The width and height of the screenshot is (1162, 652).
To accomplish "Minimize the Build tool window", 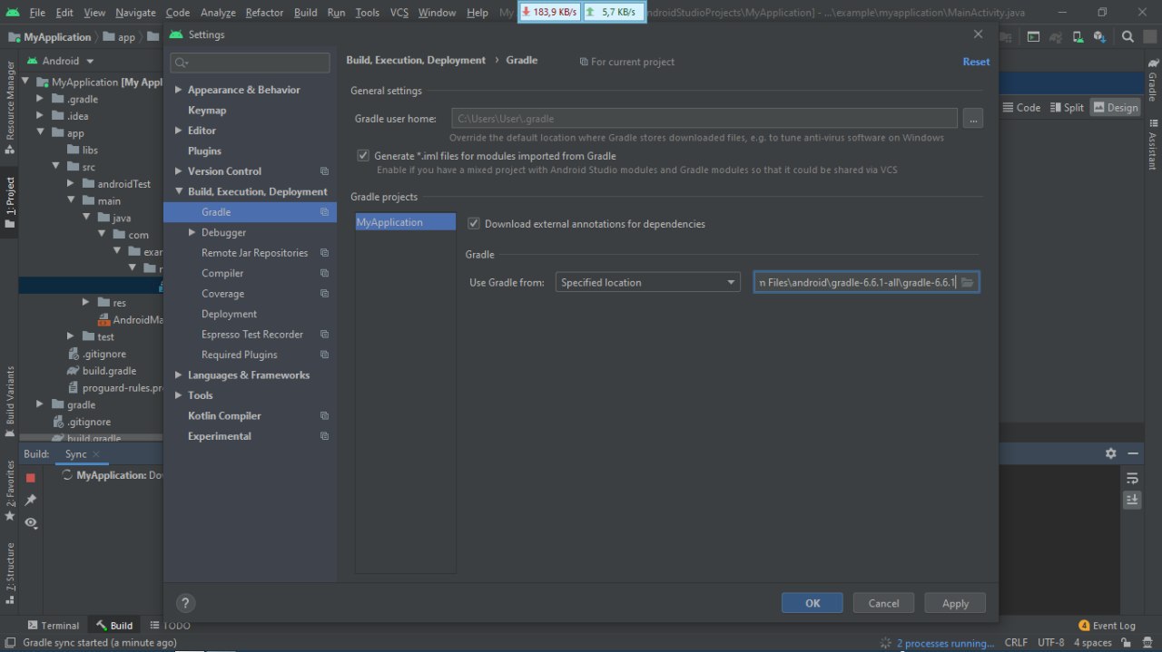I will [x=1133, y=453].
